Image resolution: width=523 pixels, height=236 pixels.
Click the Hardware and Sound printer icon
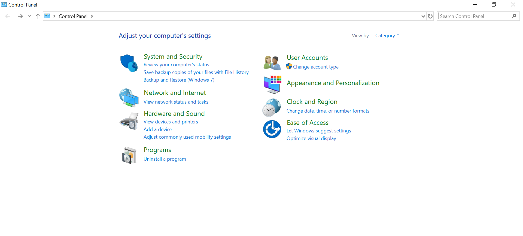(129, 121)
